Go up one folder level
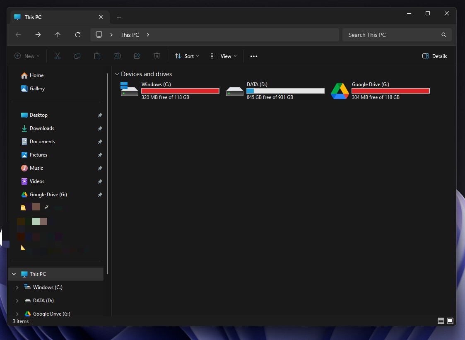This screenshot has height=340, width=465. pyautogui.click(x=58, y=35)
